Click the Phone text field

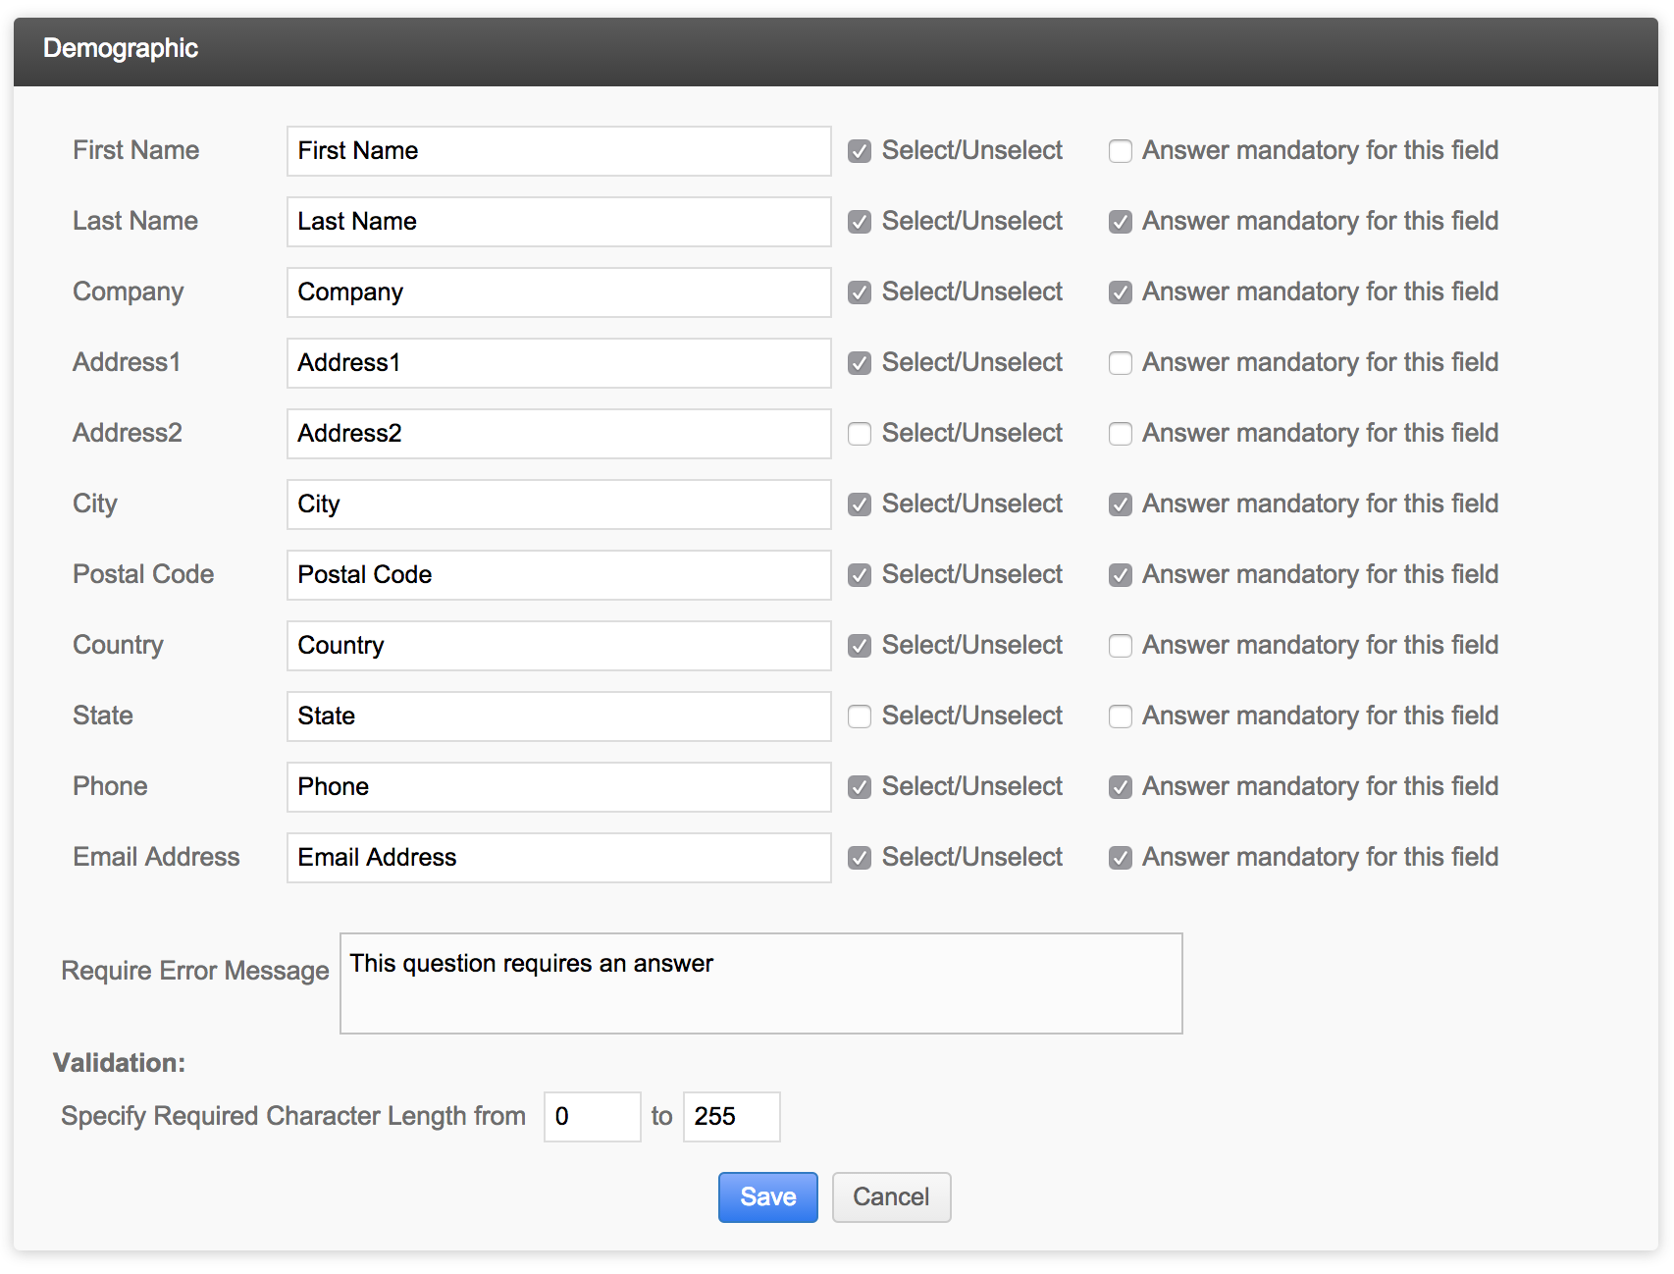pos(559,787)
